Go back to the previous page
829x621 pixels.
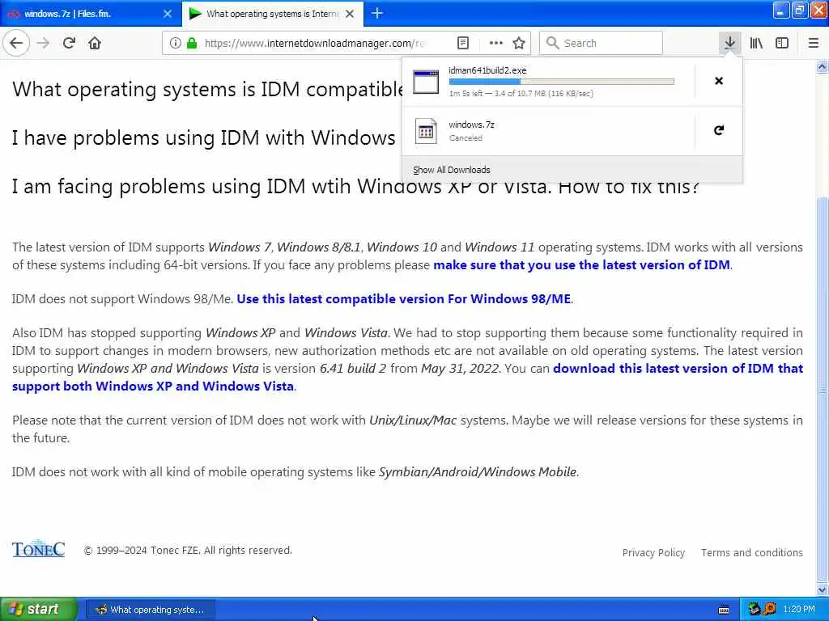click(x=16, y=44)
